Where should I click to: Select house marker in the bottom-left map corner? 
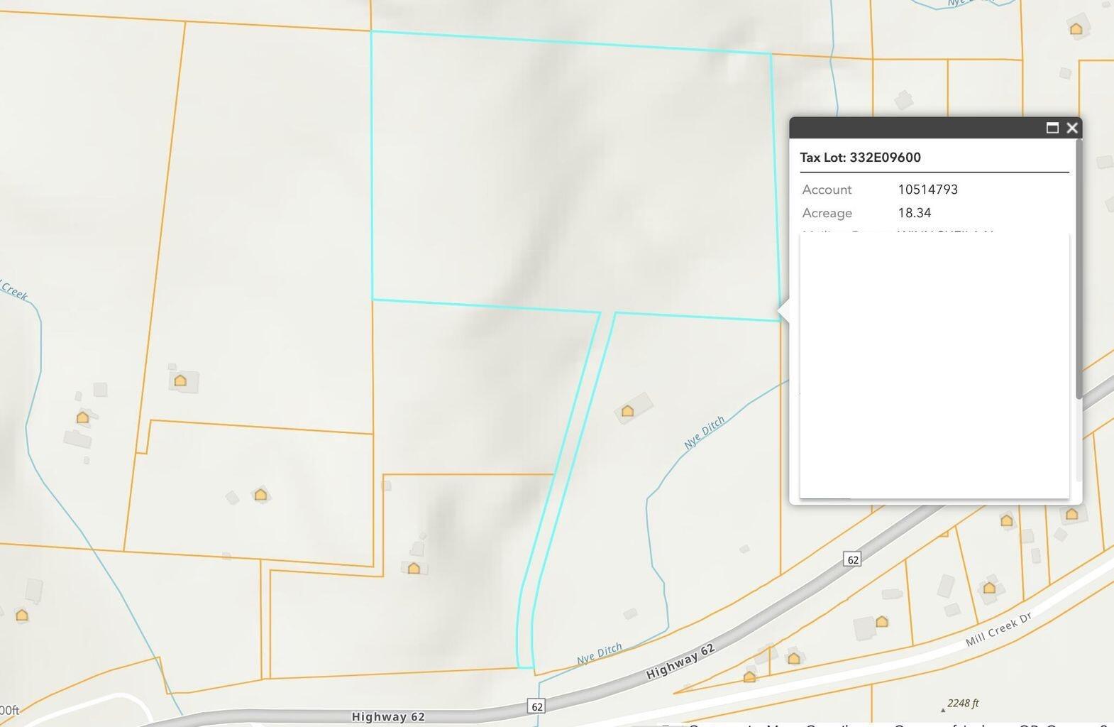tap(22, 616)
